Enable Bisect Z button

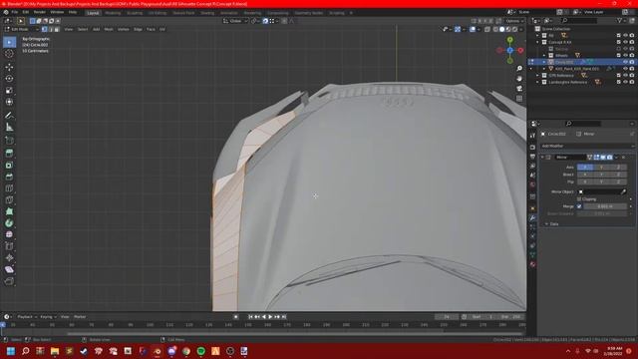(x=618, y=175)
